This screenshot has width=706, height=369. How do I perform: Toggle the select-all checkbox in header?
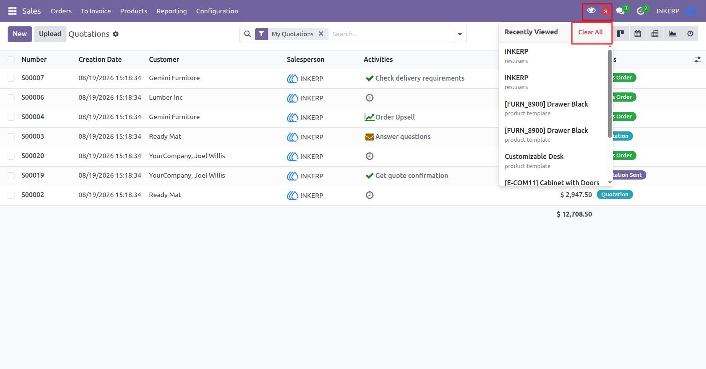pyautogui.click(x=11, y=60)
